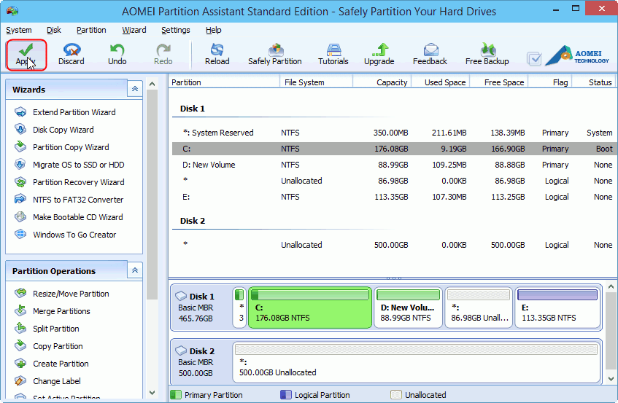Select Disk 2 500.00GB Unallocated block

tap(416, 362)
